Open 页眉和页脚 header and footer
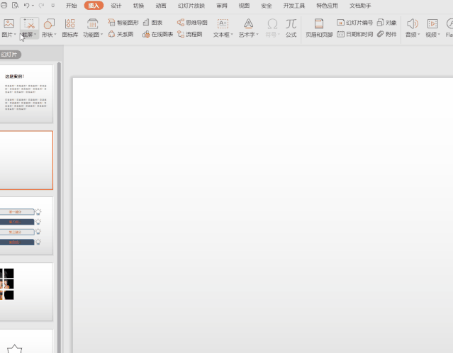 (x=319, y=28)
